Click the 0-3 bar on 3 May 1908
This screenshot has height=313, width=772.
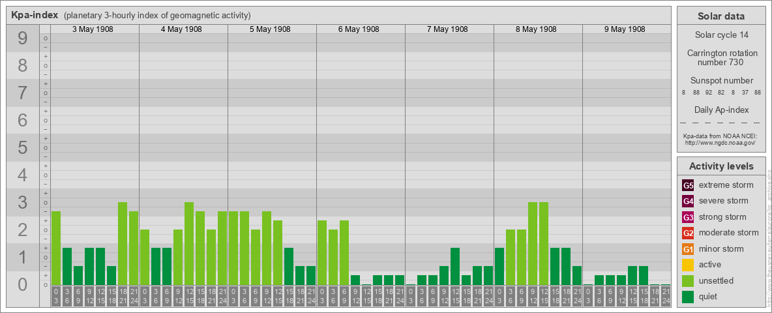(56, 248)
